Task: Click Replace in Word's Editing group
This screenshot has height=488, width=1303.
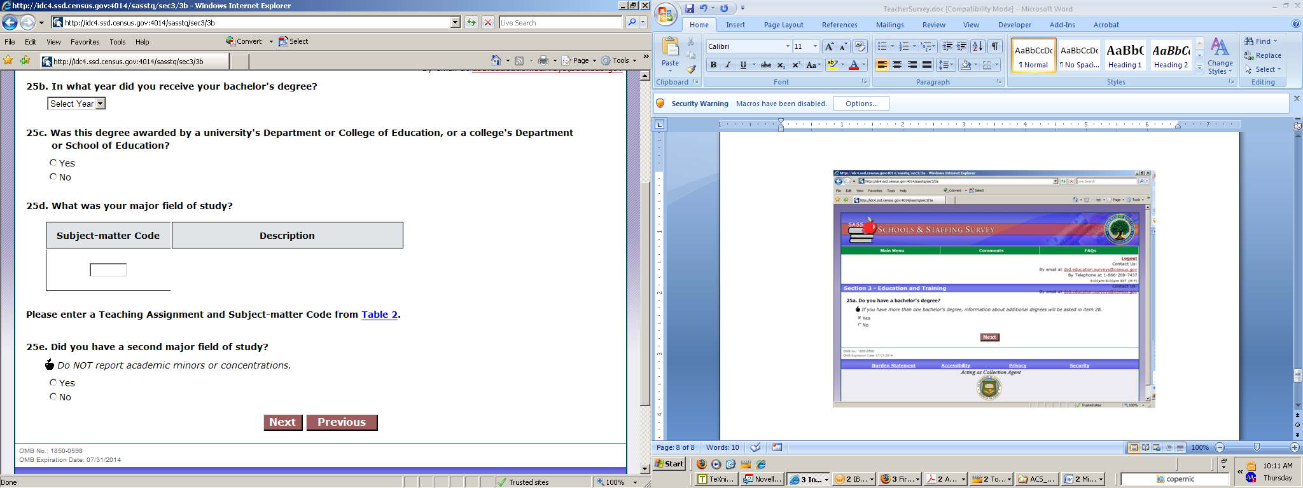Action: coord(1263,55)
